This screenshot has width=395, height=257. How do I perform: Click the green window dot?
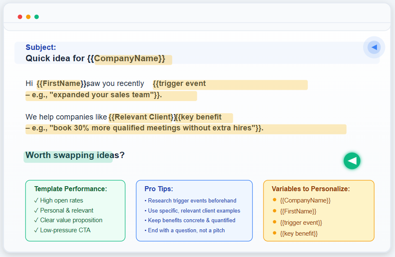click(x=36, y=17)
